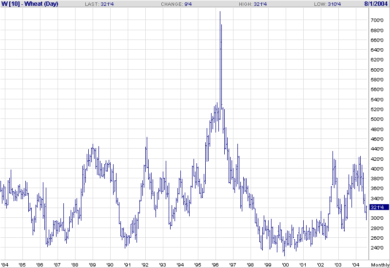390x268 pixels.
Task: Click the '87 year label
Action: (57, 265)
